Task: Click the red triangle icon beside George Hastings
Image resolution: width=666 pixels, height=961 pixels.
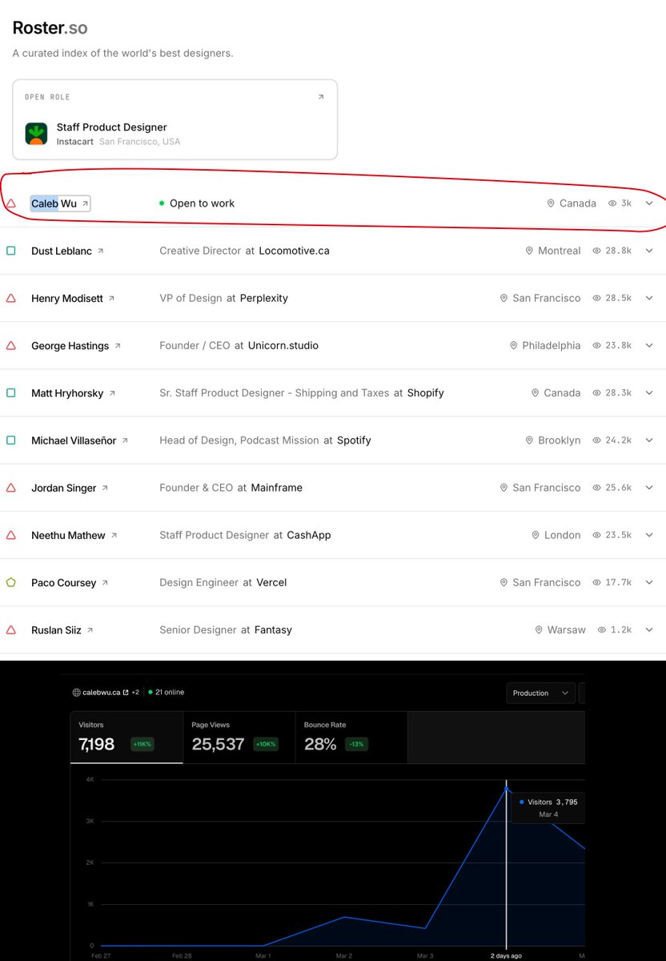Action: pyautogui.click(x=11, y=345)
